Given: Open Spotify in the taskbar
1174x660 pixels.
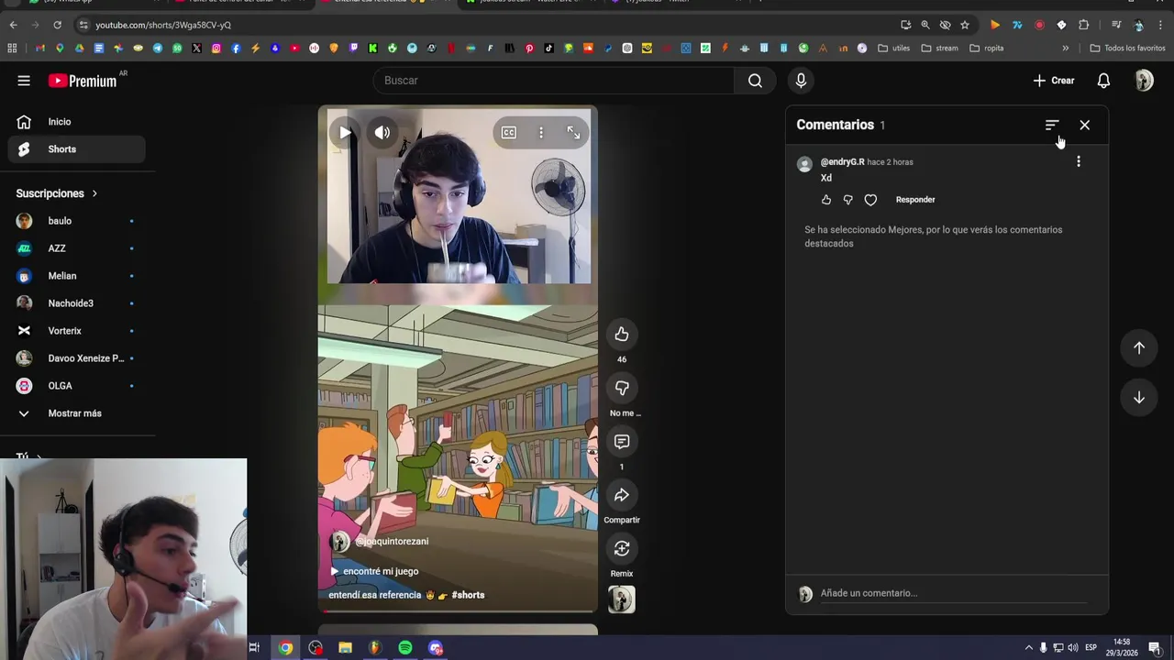Looking at the screenshot, I should [x=405, y=648].
